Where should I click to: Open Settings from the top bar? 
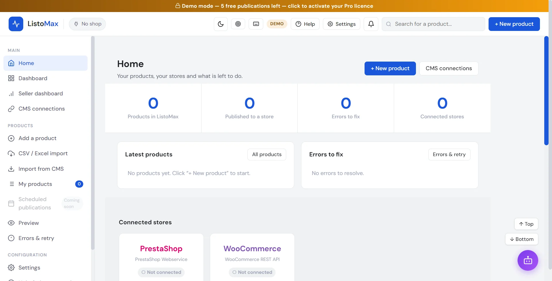[342, 24]
